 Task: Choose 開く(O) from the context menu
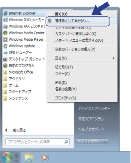(61, 14)
